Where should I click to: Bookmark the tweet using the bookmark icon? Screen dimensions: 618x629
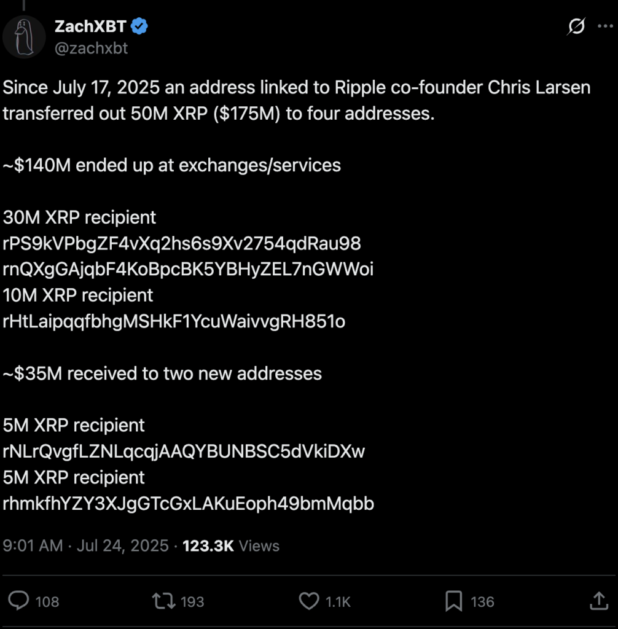tap(453, 601)
